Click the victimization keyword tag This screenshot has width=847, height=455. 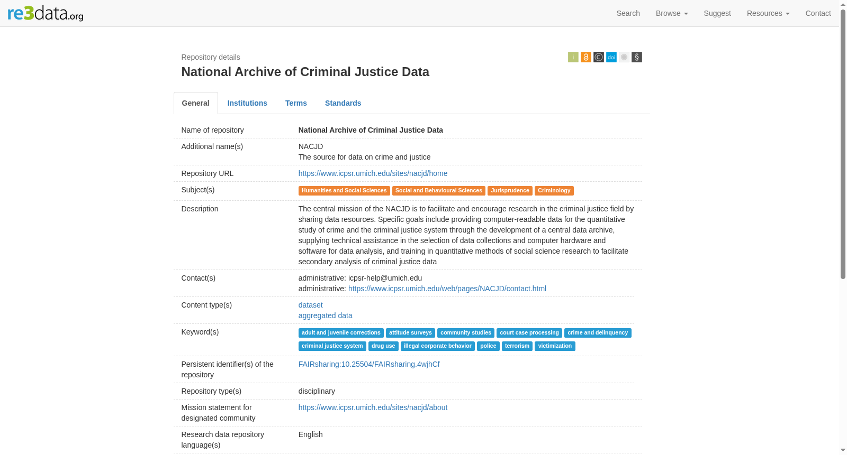pyautogui.click(x=555, y=346)
